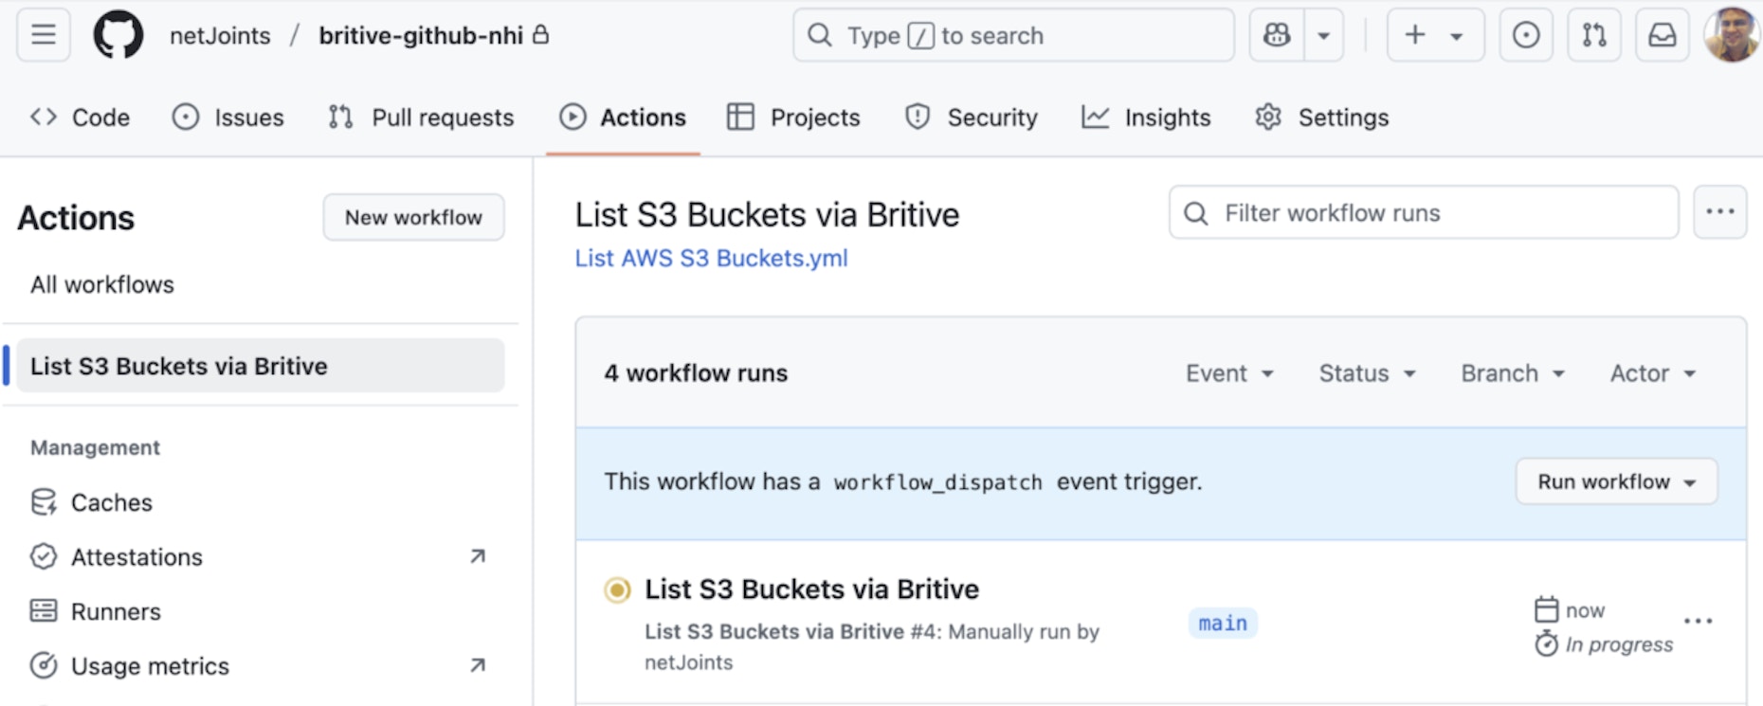1763x706 pixels.
Task: Click the search bar in header
Action: [x=1013, y=35]
